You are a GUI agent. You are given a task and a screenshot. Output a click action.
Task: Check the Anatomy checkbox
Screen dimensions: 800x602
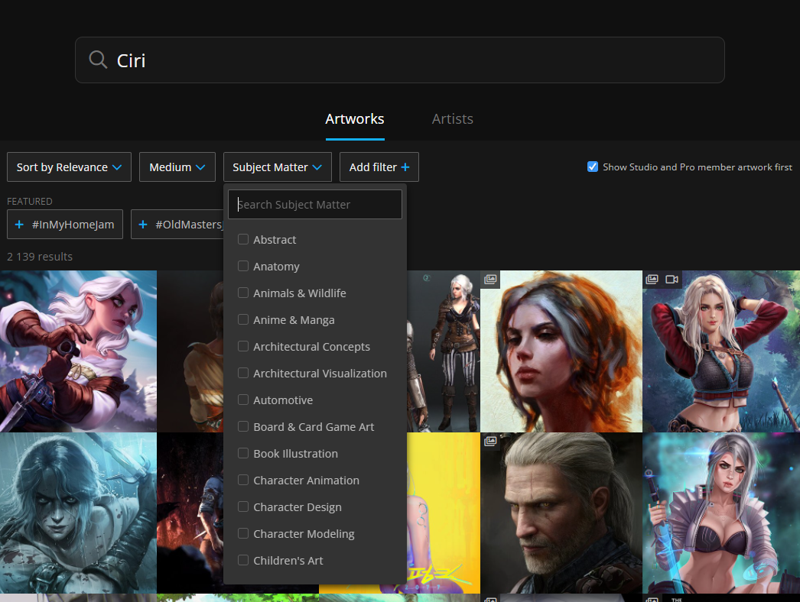pos(243,266)
